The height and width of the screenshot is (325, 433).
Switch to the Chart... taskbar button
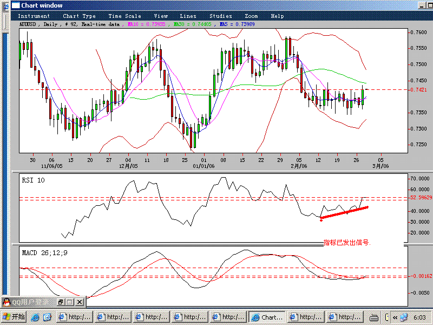coord(267,317)
